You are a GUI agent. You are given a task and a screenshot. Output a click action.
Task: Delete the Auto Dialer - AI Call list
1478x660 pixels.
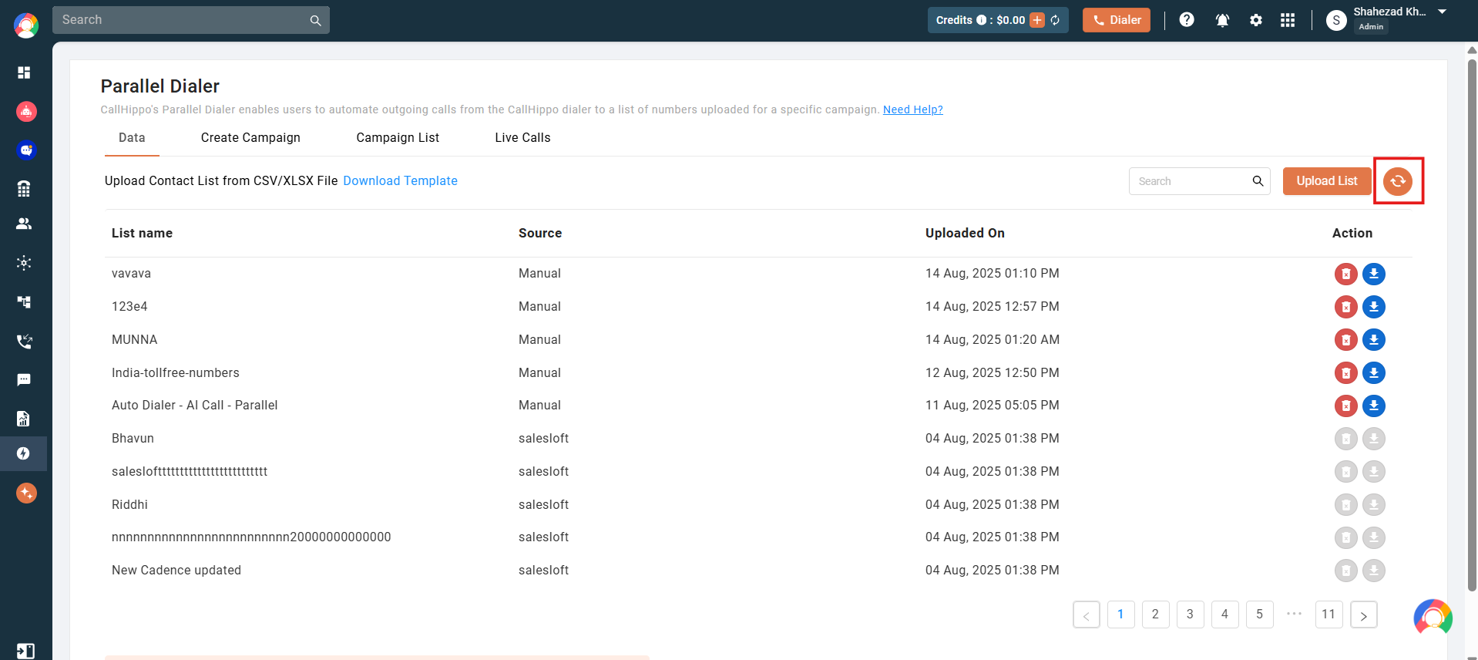(x=1346, y=406)
